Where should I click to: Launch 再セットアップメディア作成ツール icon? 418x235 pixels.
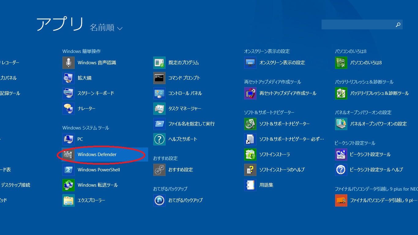pos(250,93)
